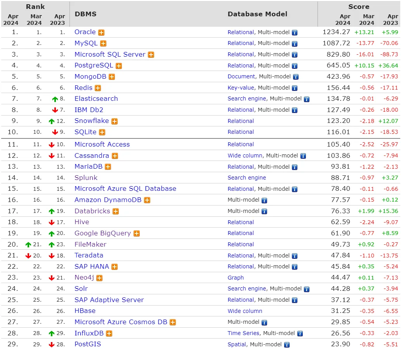Click the plus icon beside SAP HANA

tap(115, 267)
